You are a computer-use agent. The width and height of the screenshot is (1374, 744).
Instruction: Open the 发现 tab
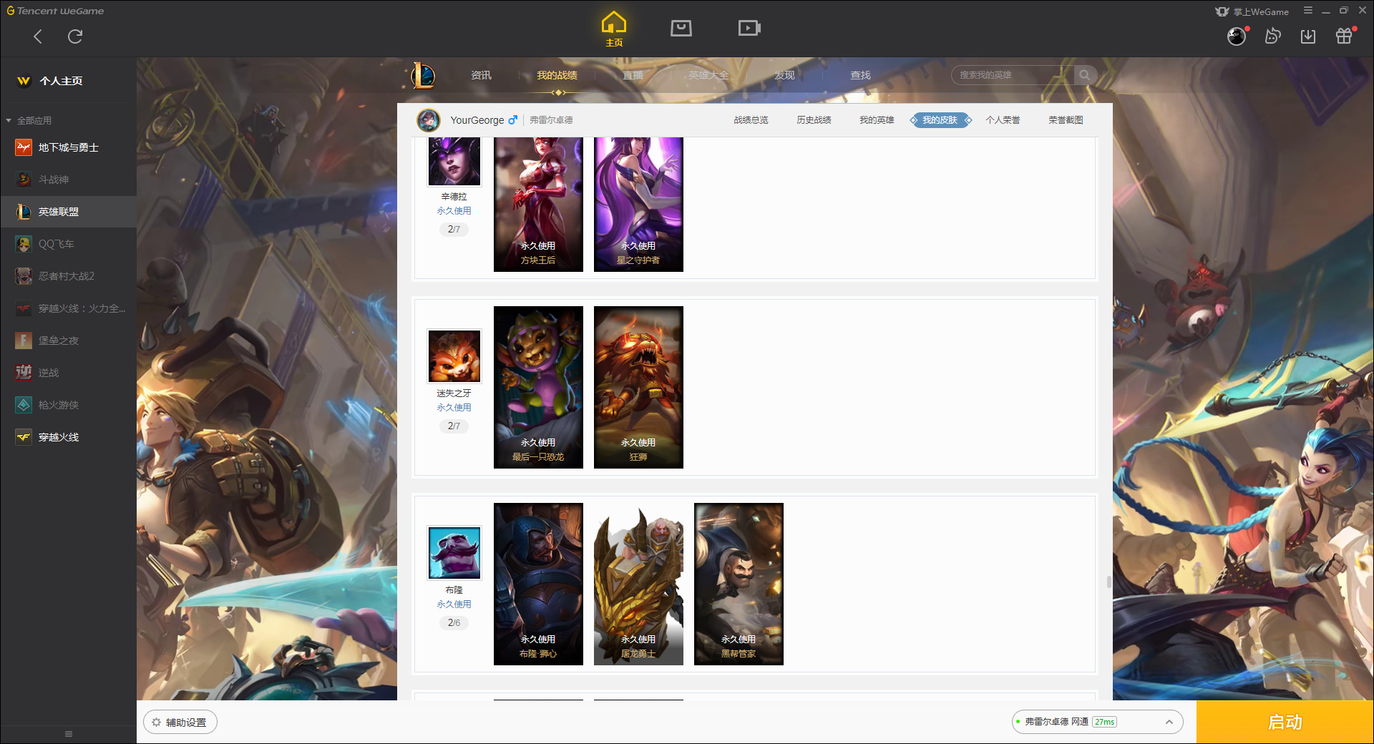784,75
